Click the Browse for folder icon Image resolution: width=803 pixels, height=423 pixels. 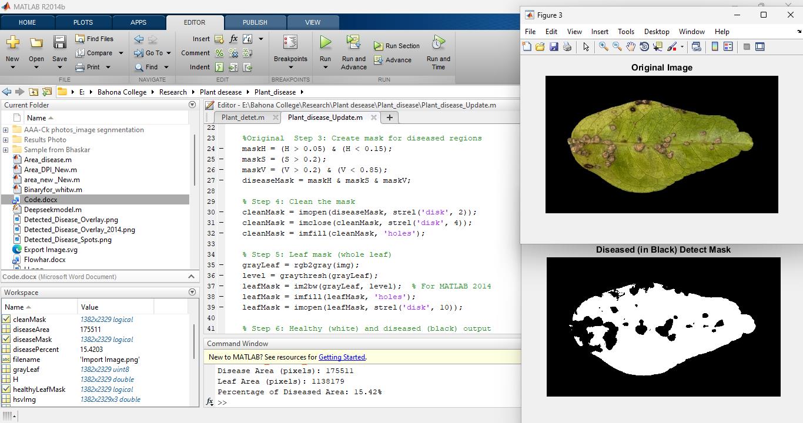coord(47,92)
